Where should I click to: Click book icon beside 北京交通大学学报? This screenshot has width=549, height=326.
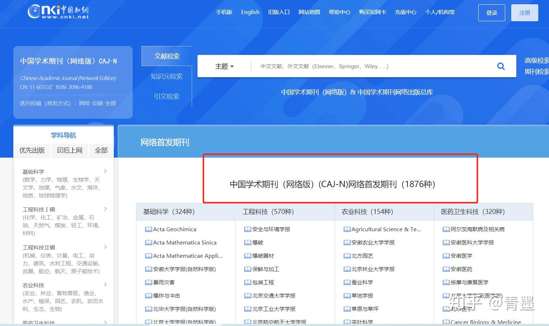click(x=247, y=296)
